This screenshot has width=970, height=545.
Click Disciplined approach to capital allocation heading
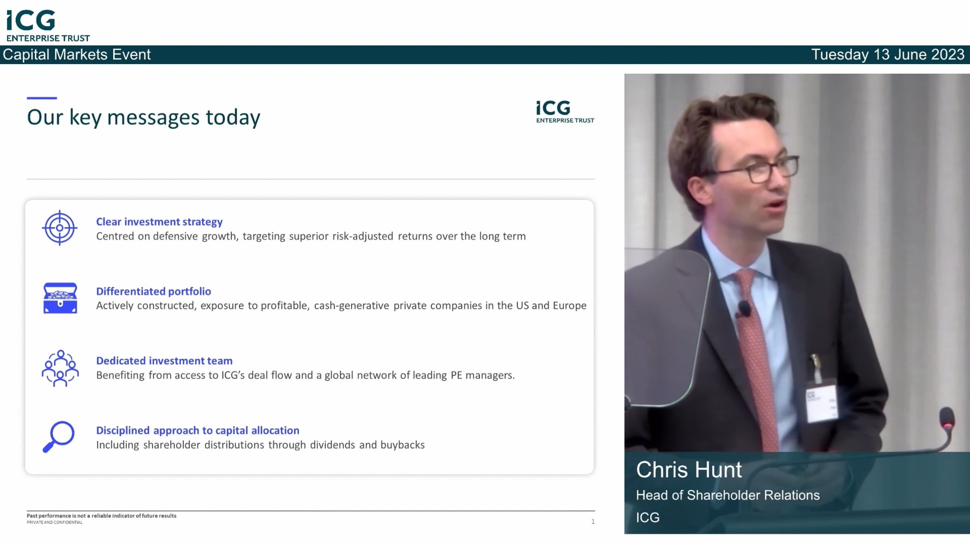(198, 430)
